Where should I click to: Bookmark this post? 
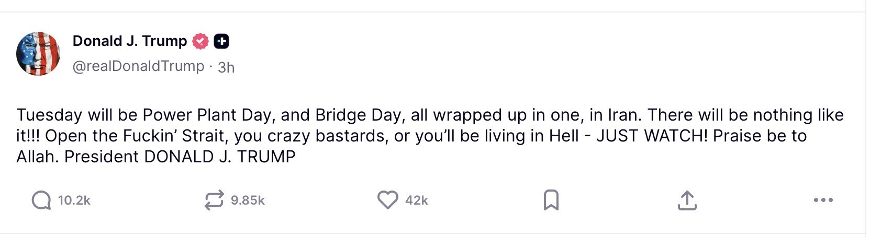551,200
